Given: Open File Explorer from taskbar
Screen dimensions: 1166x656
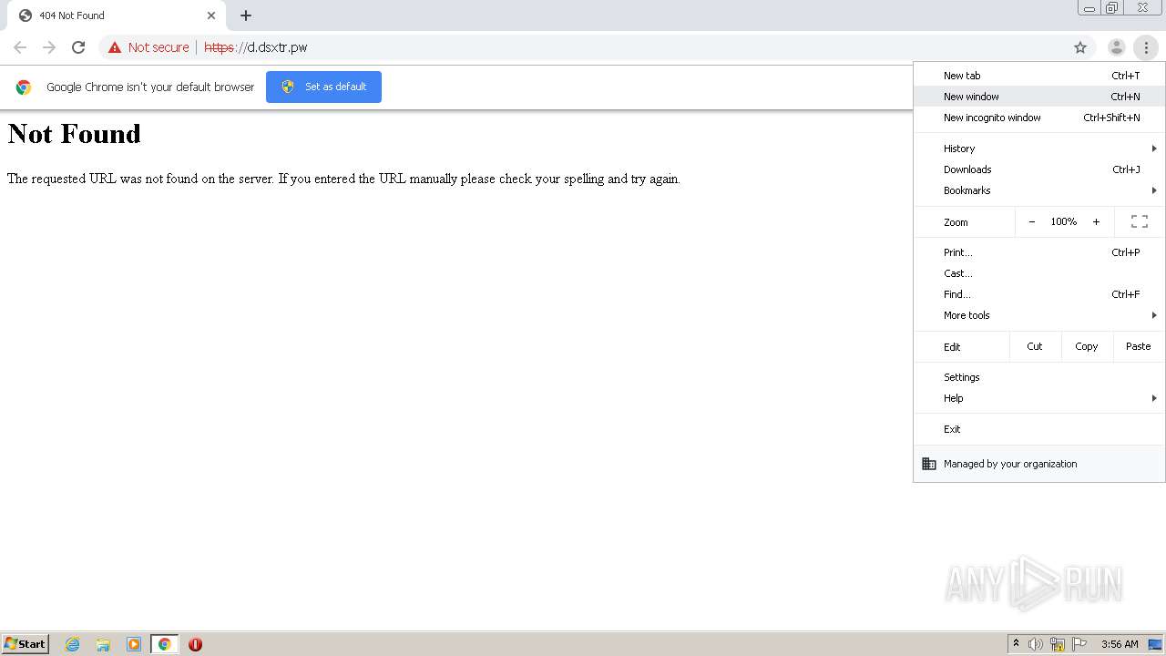Looking at the screenshot, I should click(103, 644).
